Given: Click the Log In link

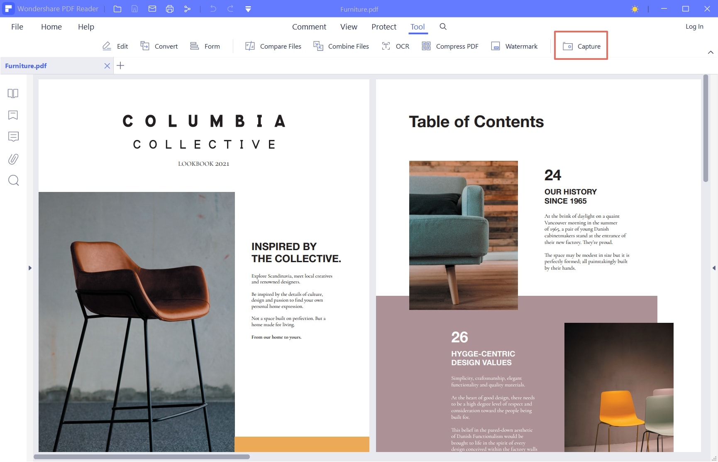Looking at the screenshot, I should coord(694,26).
